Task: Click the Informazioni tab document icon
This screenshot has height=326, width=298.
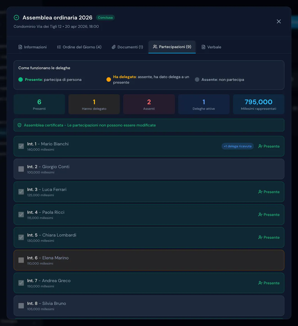Action: [x=20, y=47]
